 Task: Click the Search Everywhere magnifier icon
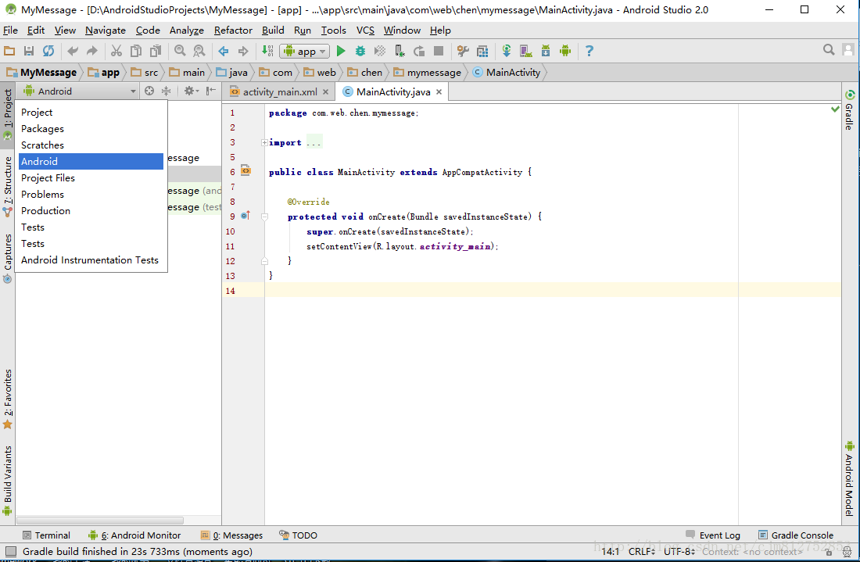(829, 50)
